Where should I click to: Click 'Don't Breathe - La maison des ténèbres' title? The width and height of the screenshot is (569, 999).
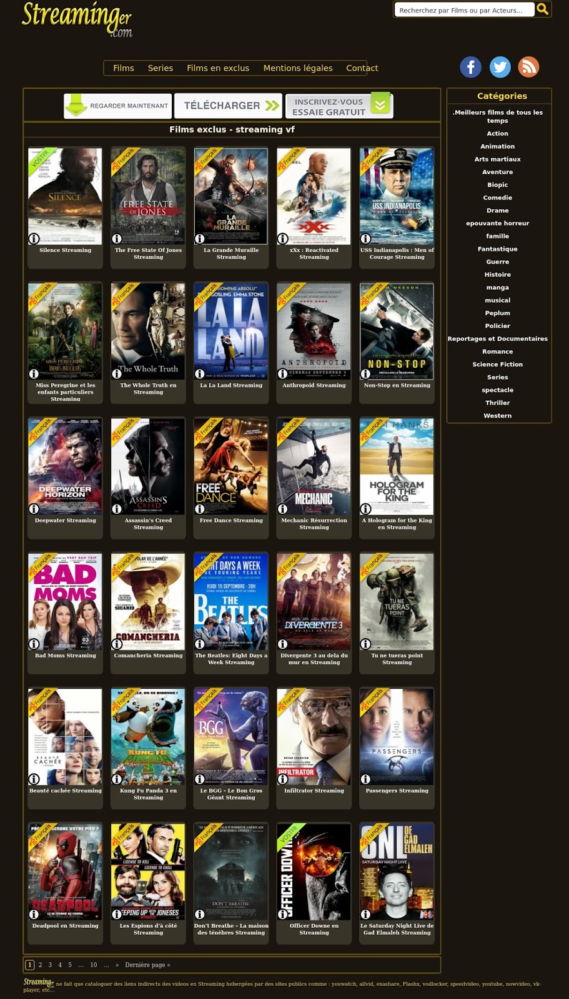[x=231, y=929]
